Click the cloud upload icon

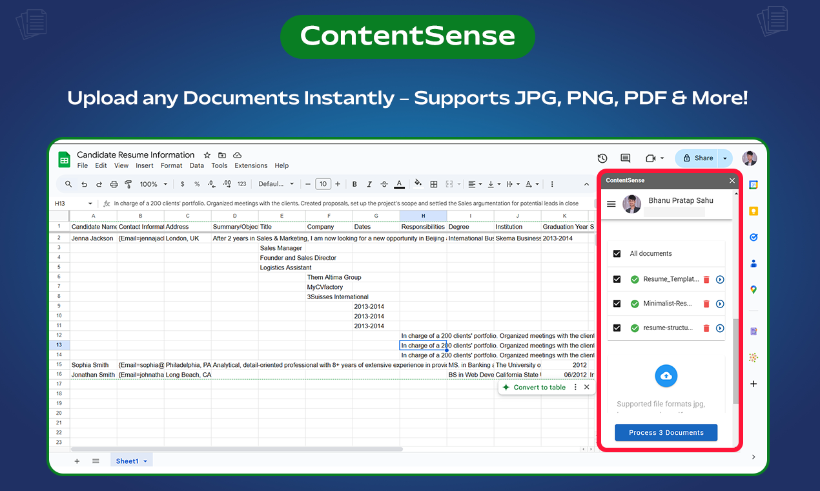pyautogui.click(x=666, y=376)
